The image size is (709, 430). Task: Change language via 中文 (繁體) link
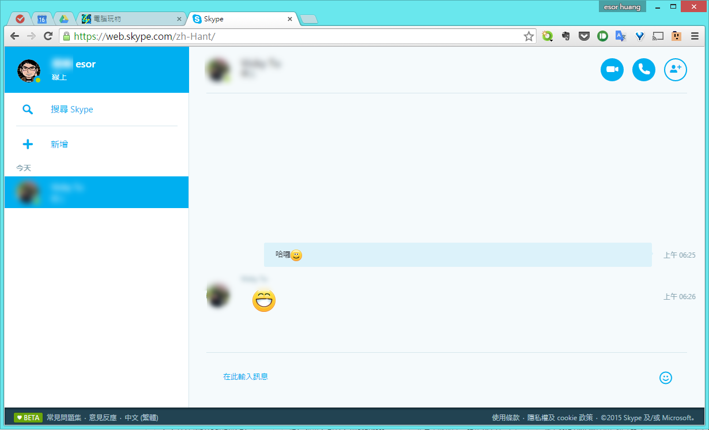pos(141,418)
